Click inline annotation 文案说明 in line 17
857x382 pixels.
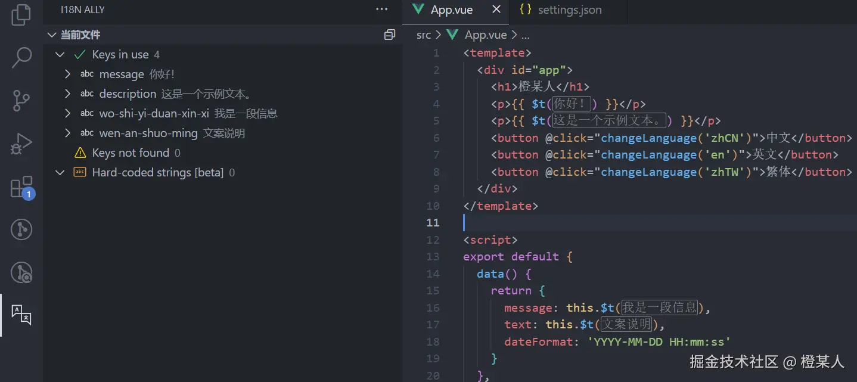(x=626, y=325)
